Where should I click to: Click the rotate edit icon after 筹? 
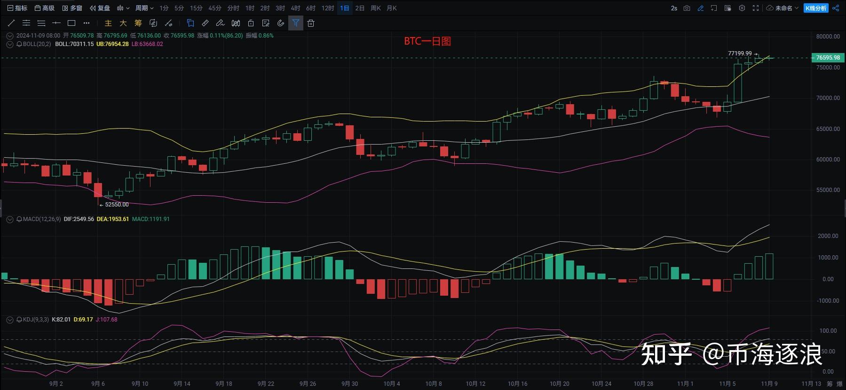point(153,23)
